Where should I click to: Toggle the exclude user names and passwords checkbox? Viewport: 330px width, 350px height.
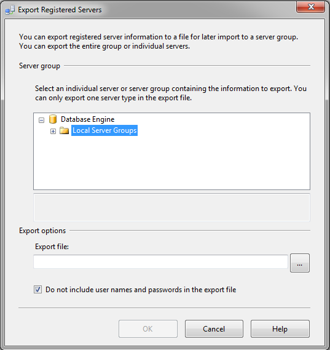37,290
